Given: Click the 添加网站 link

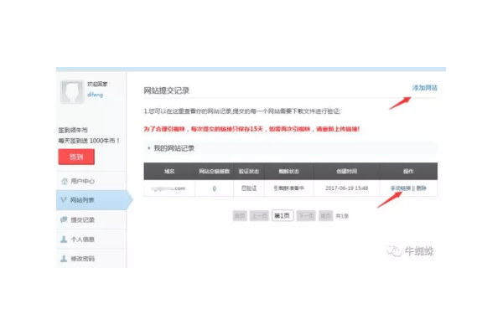Looking at the screenshot, I should (423, 88).
